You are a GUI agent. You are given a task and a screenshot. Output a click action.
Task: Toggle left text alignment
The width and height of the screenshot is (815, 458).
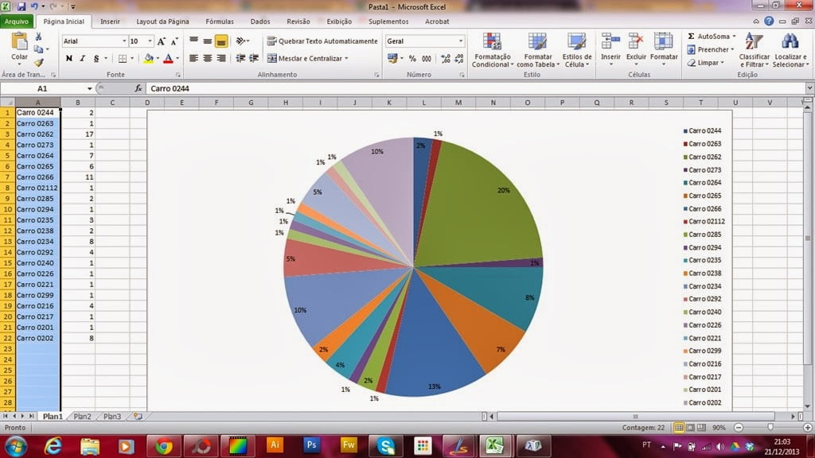click(x=193, y=58)
